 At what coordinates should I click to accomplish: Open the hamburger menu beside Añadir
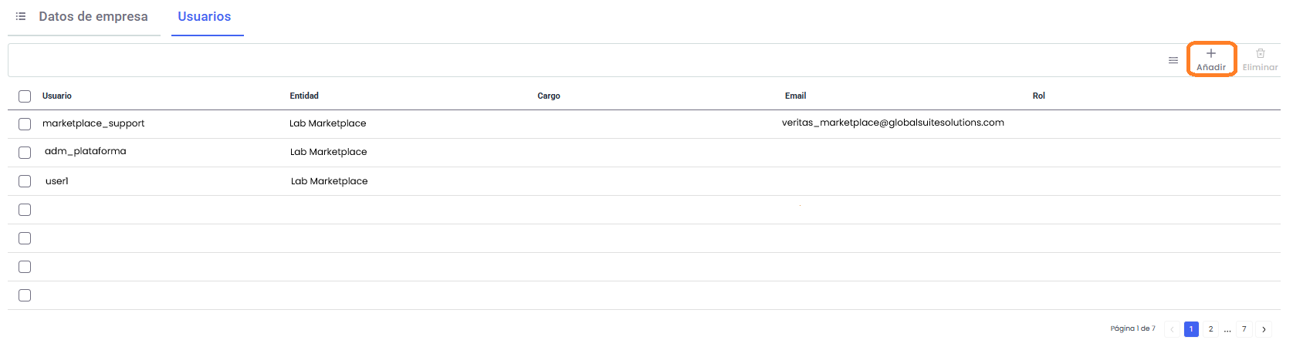[x=1173, y=60]
